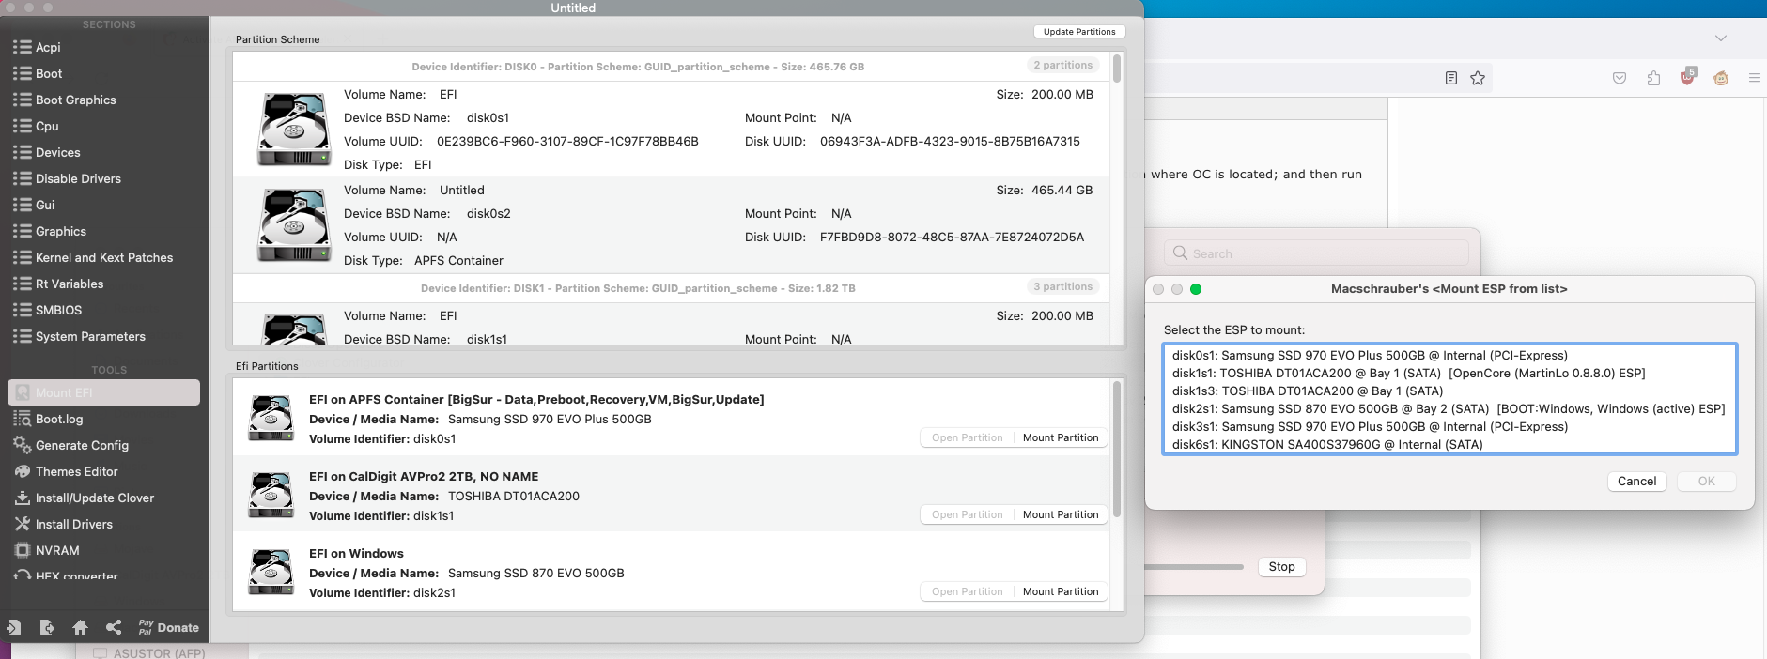Select Disable Drivers section
The width and height of the screenshot is (1767, 659).
pos(78,178)
